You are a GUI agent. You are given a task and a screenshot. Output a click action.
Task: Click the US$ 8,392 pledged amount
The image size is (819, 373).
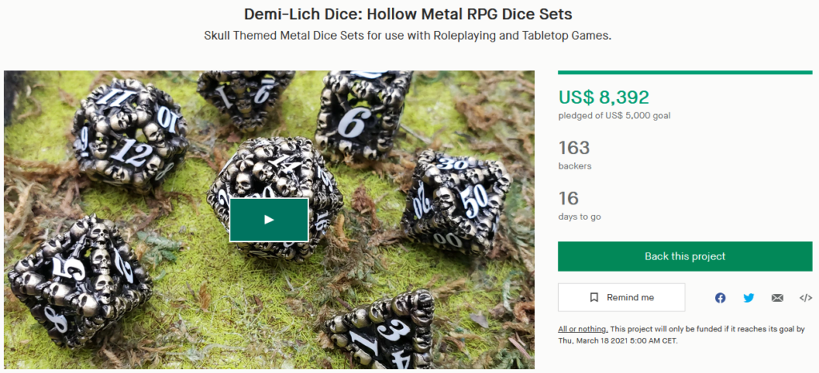pos(603,97)
